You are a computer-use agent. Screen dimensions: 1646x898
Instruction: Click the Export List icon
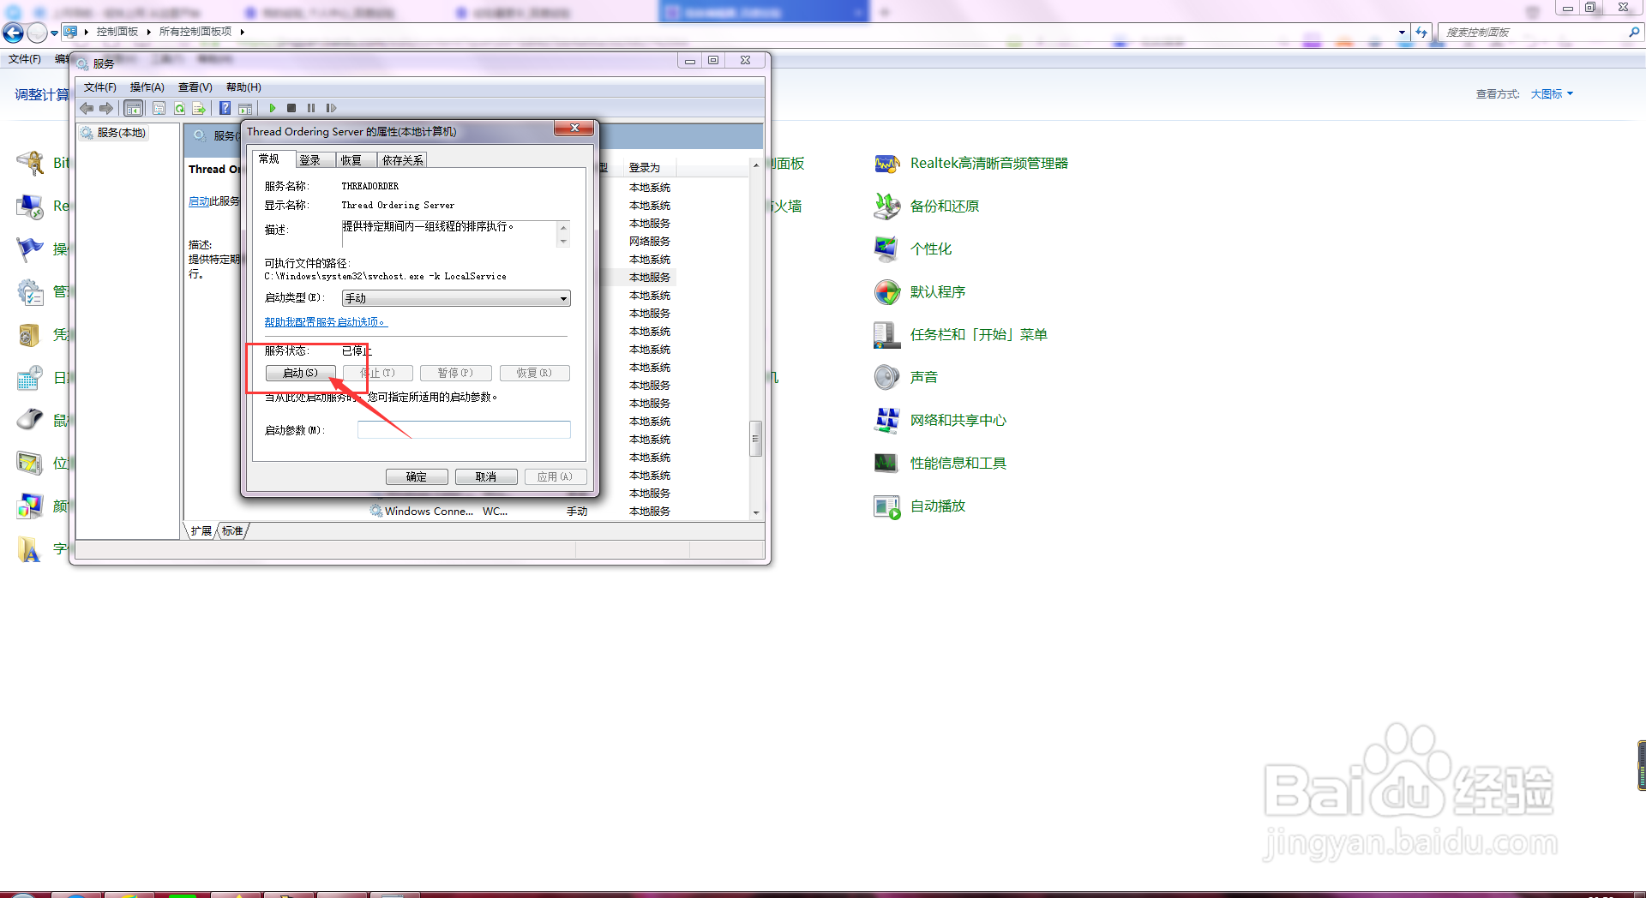pyautogui.click(x=199, y=108)
